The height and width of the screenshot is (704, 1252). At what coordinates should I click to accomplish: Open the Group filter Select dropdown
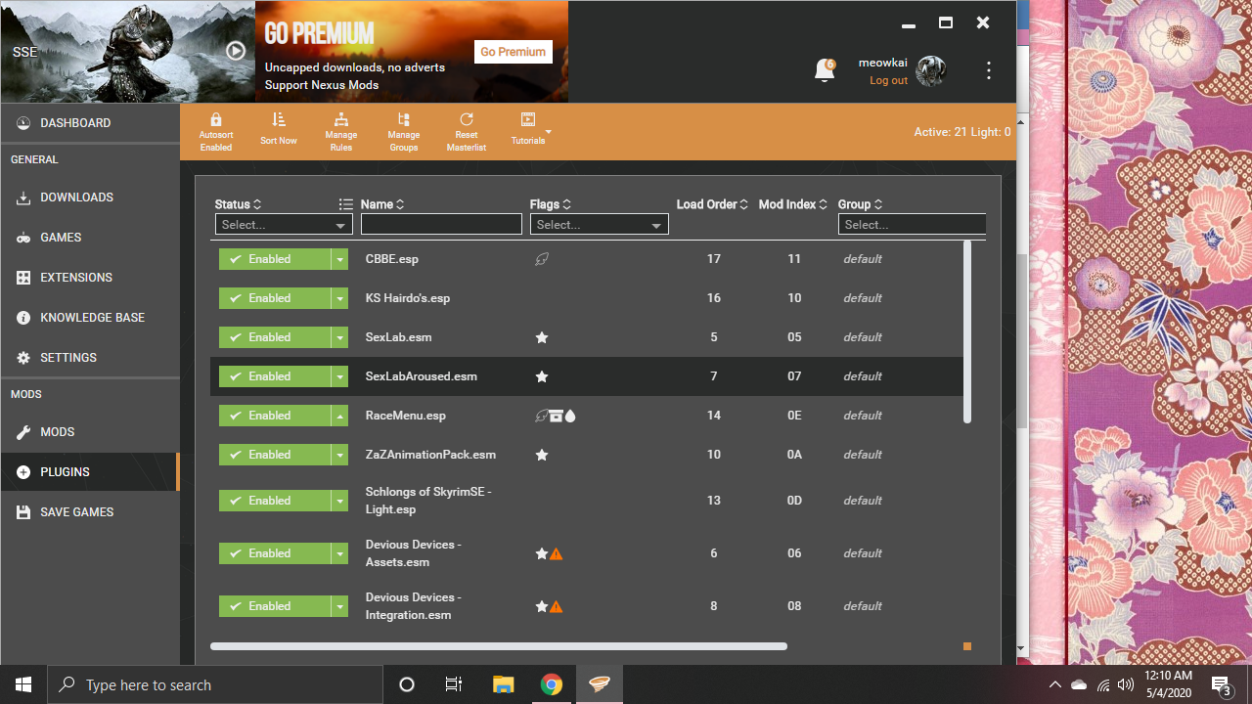click(x=912, y=225)
